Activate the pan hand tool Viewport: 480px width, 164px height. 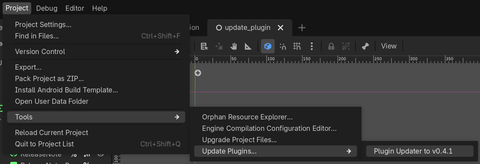[x=233, y=46]
